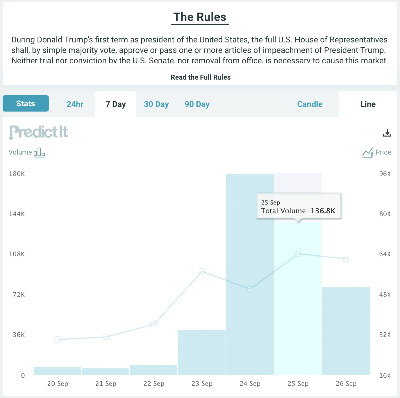Select the 7 Day tab
400x398 pixels.
[x=116, y=104]
